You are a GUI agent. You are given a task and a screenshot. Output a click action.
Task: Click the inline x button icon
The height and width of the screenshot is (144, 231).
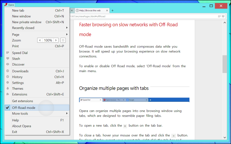point(173,136)
